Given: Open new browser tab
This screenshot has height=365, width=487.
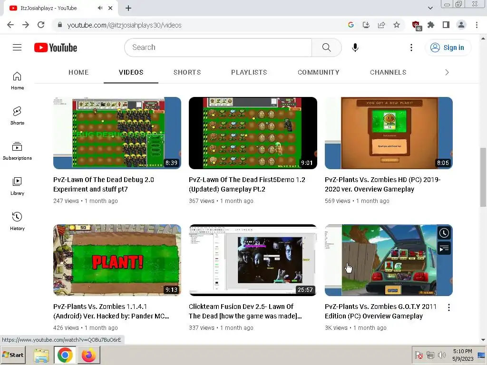Looking at the screenshot, I should 128,8.
